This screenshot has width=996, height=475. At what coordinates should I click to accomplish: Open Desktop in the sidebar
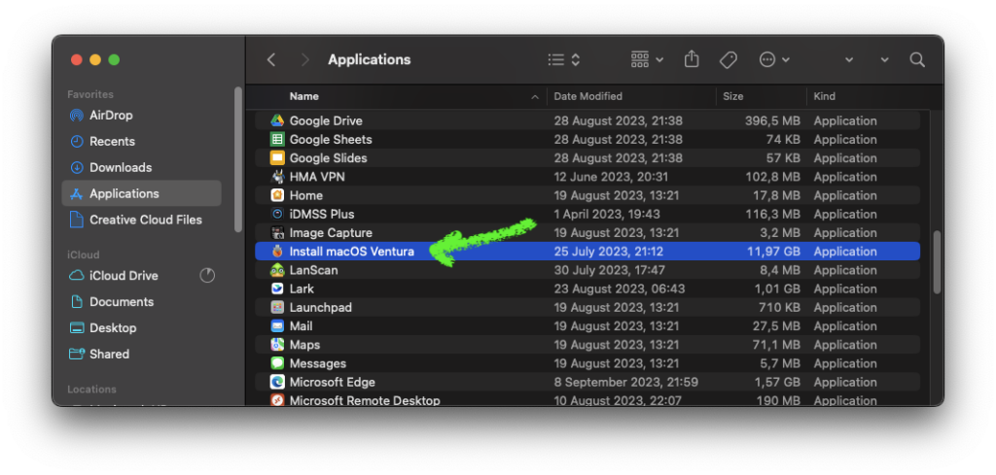pyautogui.click(x=142, y=328)
